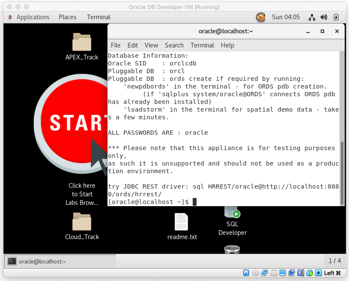The height and width of the screenshot is (281, 349).
Task: Open the terminal's File menu
Action: (x=116, y=45)
